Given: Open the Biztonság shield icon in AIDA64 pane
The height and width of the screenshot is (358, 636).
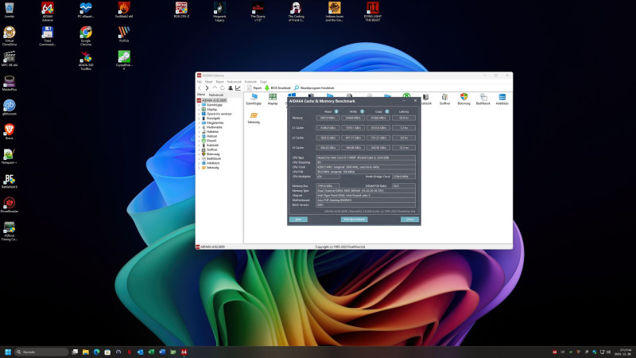Looking at the screenshot, I should pos(463,99).
